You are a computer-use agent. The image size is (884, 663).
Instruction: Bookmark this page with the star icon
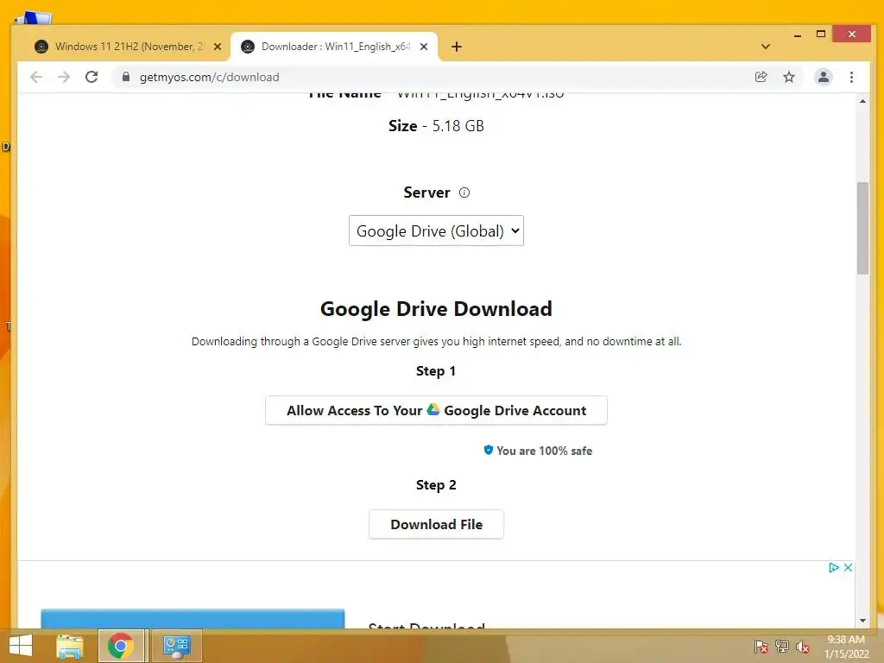789,77
